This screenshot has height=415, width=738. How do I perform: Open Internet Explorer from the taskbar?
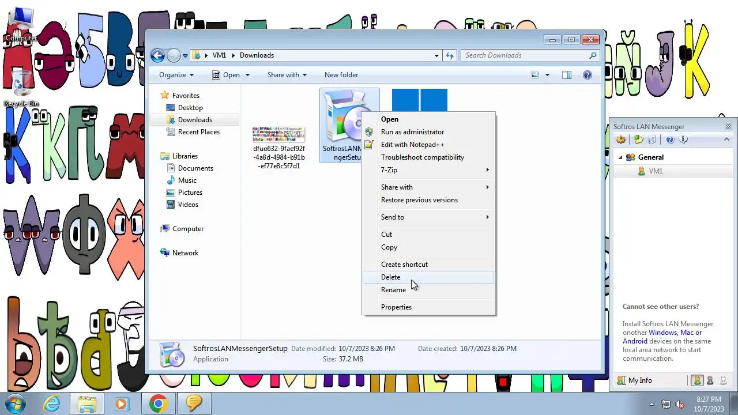coord(52,403)
